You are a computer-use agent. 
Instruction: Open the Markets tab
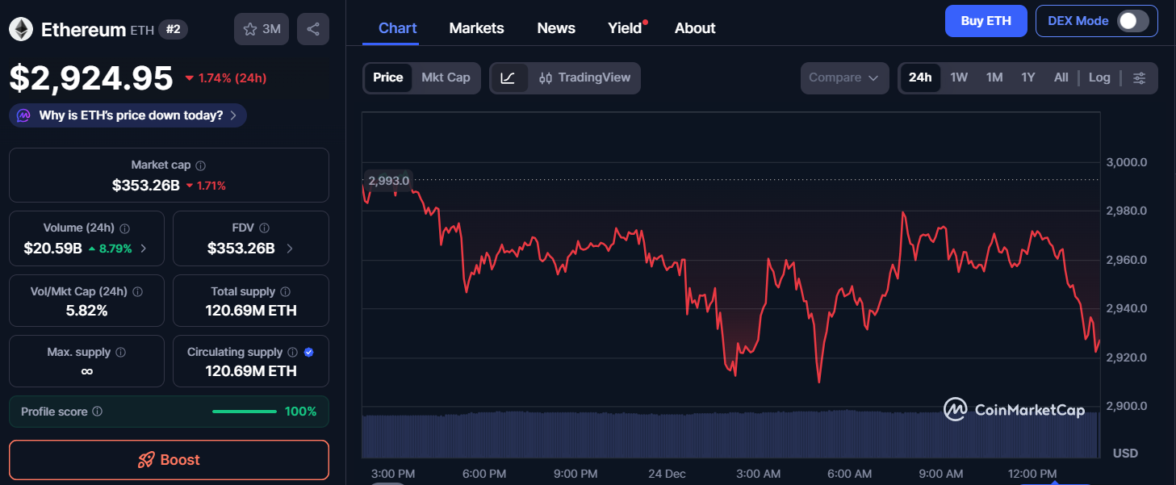point(476,28)
